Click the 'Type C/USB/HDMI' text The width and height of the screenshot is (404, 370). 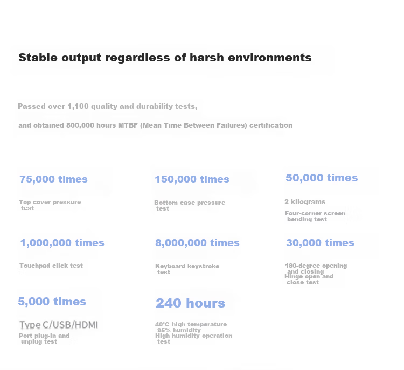59,325
